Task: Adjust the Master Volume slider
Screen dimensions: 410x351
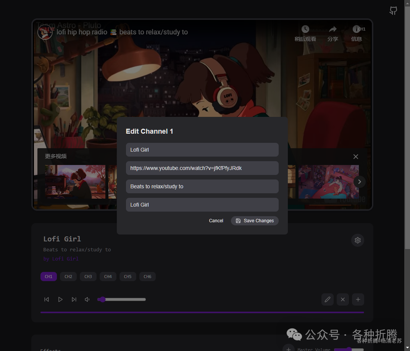Action: click(x=349, y=349)
